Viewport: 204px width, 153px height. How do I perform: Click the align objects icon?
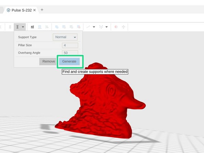47,27
